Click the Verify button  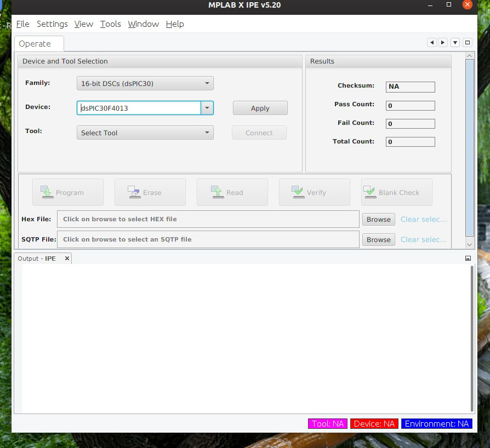[315, 192]
